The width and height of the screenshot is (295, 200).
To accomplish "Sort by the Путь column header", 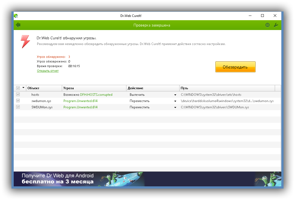I will coord(227,88).
